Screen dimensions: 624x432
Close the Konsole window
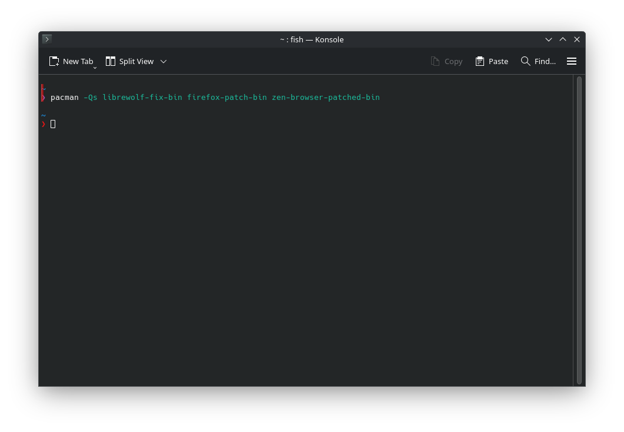tap(577, 39)
